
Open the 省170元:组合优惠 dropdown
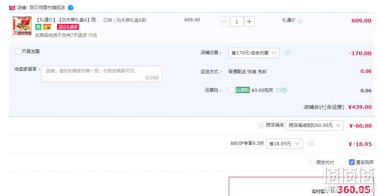pos(254,53)
